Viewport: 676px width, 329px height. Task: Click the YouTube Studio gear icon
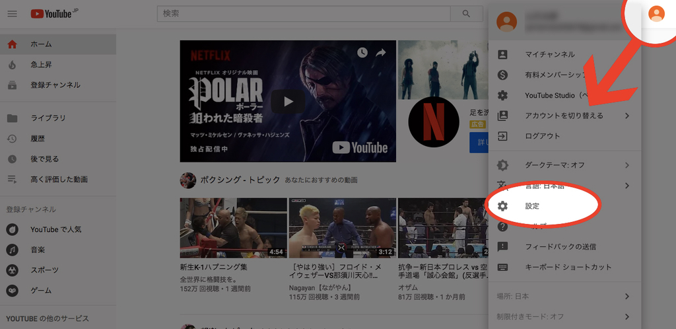tap(502, 95)
